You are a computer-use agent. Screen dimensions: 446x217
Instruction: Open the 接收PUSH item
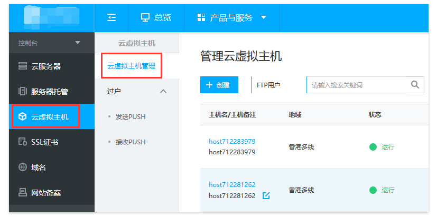click(131, 142)
